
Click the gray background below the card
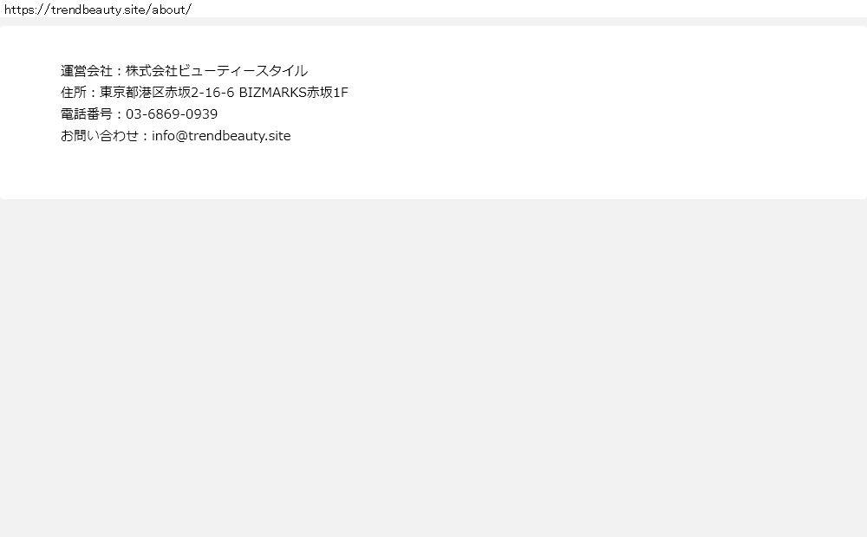pyautogui.click(x=433, y=365)
